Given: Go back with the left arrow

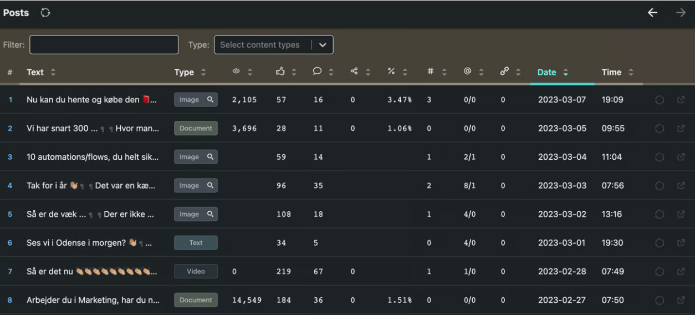Looking at the screenshot, I should 653,13.
